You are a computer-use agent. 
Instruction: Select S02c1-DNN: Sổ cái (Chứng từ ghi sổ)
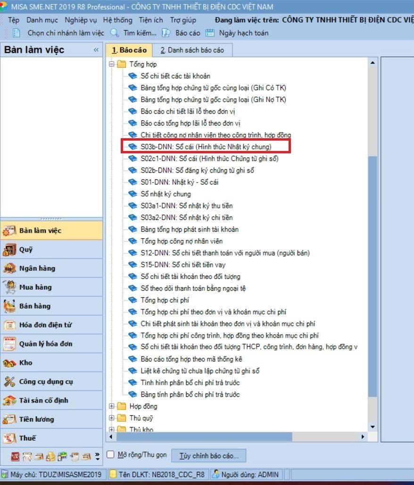tap(210, 159)
